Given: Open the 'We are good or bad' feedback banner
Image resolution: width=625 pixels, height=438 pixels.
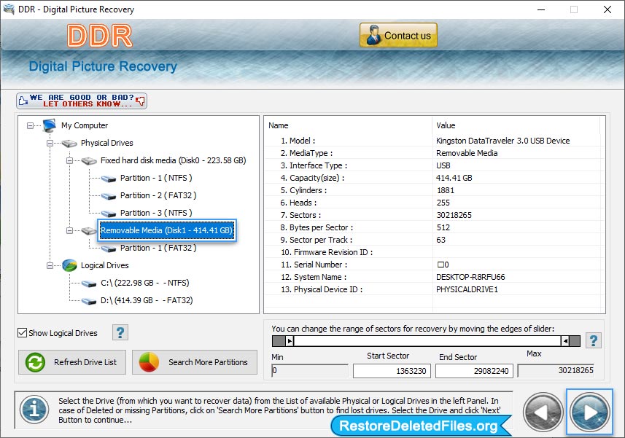Looking at the screenshot, I should coord(82,101).
